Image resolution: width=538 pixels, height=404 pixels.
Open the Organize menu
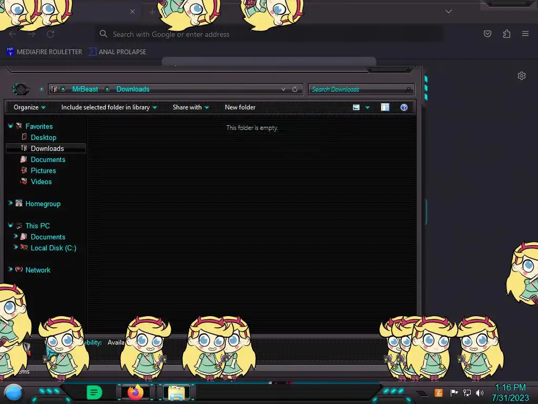pyautogui.click(x=29, y=107)
